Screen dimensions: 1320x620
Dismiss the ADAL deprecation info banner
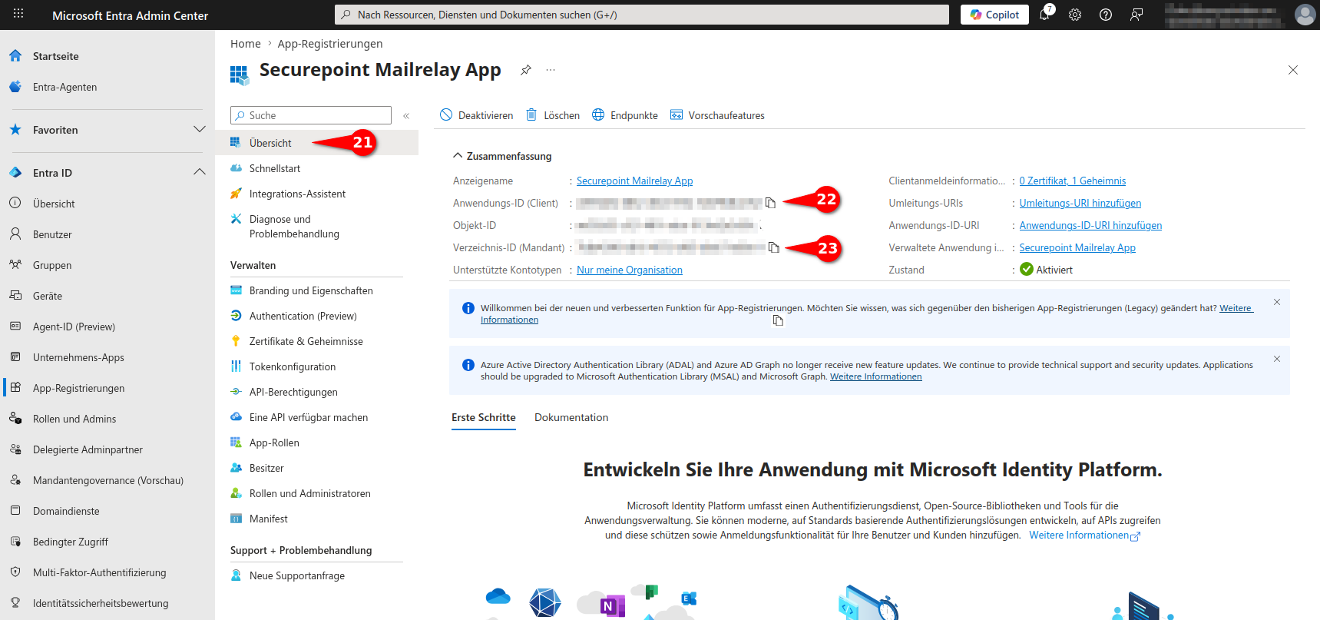click(x=1277, y=359)
